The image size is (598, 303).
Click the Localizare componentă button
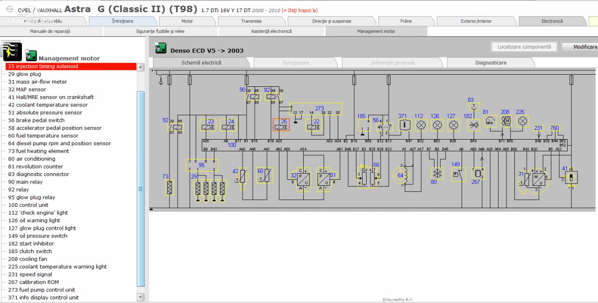524,47
